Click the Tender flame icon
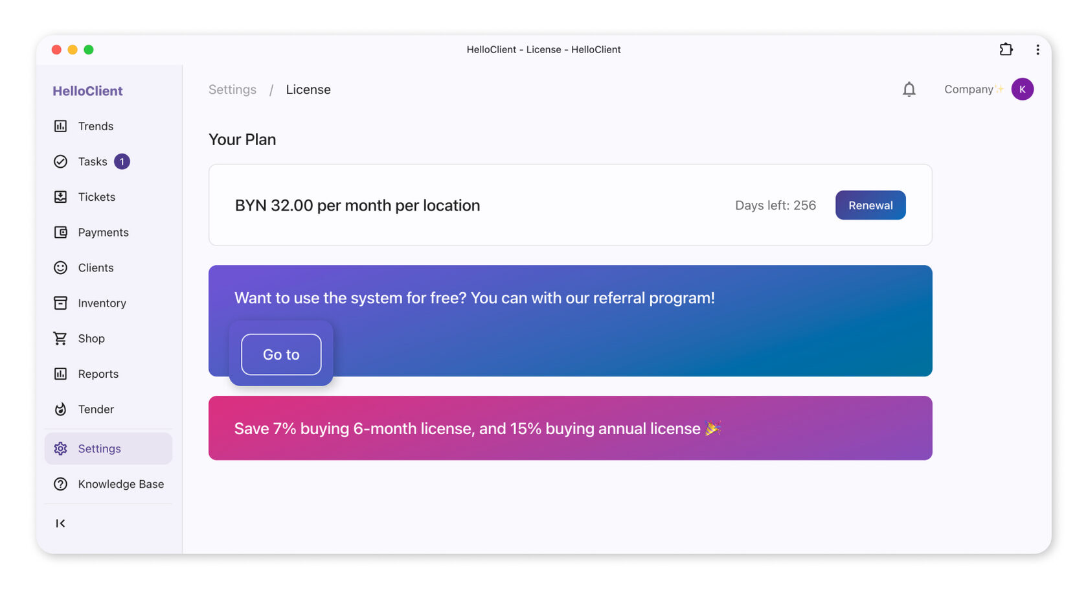The width and height of the screenshot is (1088, 589). point(60,409)
